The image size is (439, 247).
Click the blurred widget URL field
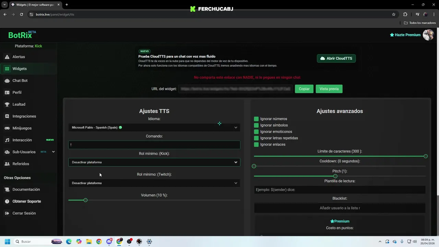236,89
